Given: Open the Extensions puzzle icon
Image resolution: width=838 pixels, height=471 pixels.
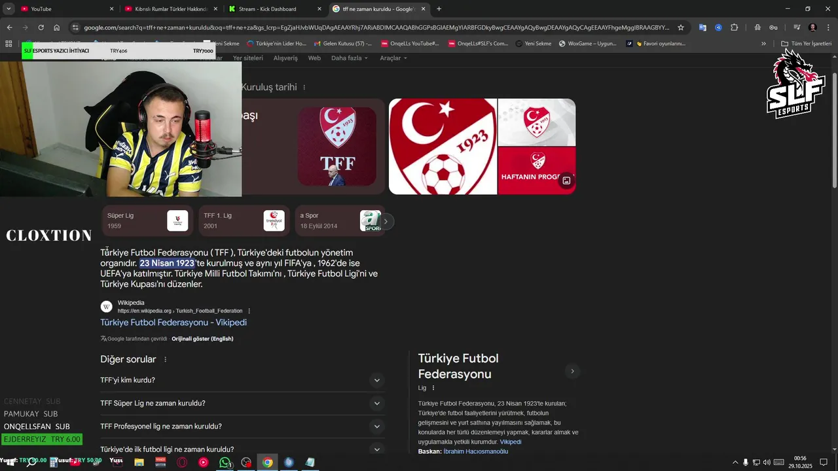Looking at the screenshot, I should coord(734,27).
